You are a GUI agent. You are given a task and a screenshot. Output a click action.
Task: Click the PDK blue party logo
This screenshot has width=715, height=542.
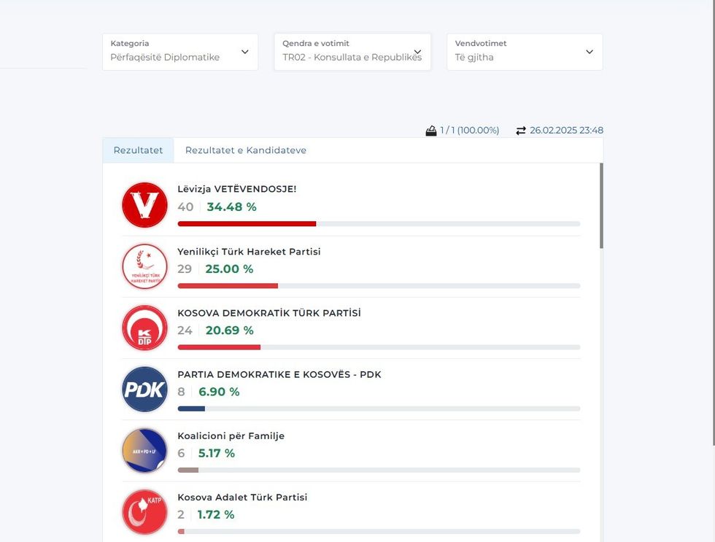click(144, 389)
